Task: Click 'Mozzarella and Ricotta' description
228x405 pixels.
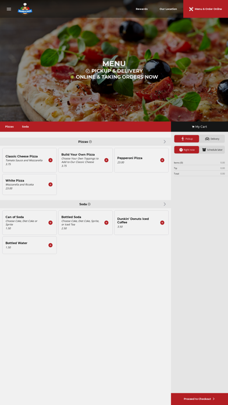Action: click(20, 184)
